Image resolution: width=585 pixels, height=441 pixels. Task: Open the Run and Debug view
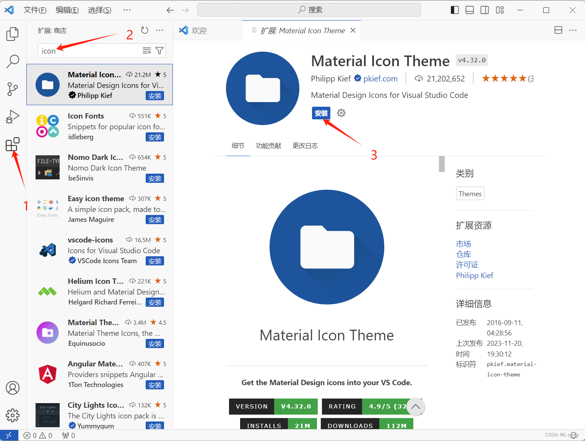pyautogui.click(x=13, y=117)
